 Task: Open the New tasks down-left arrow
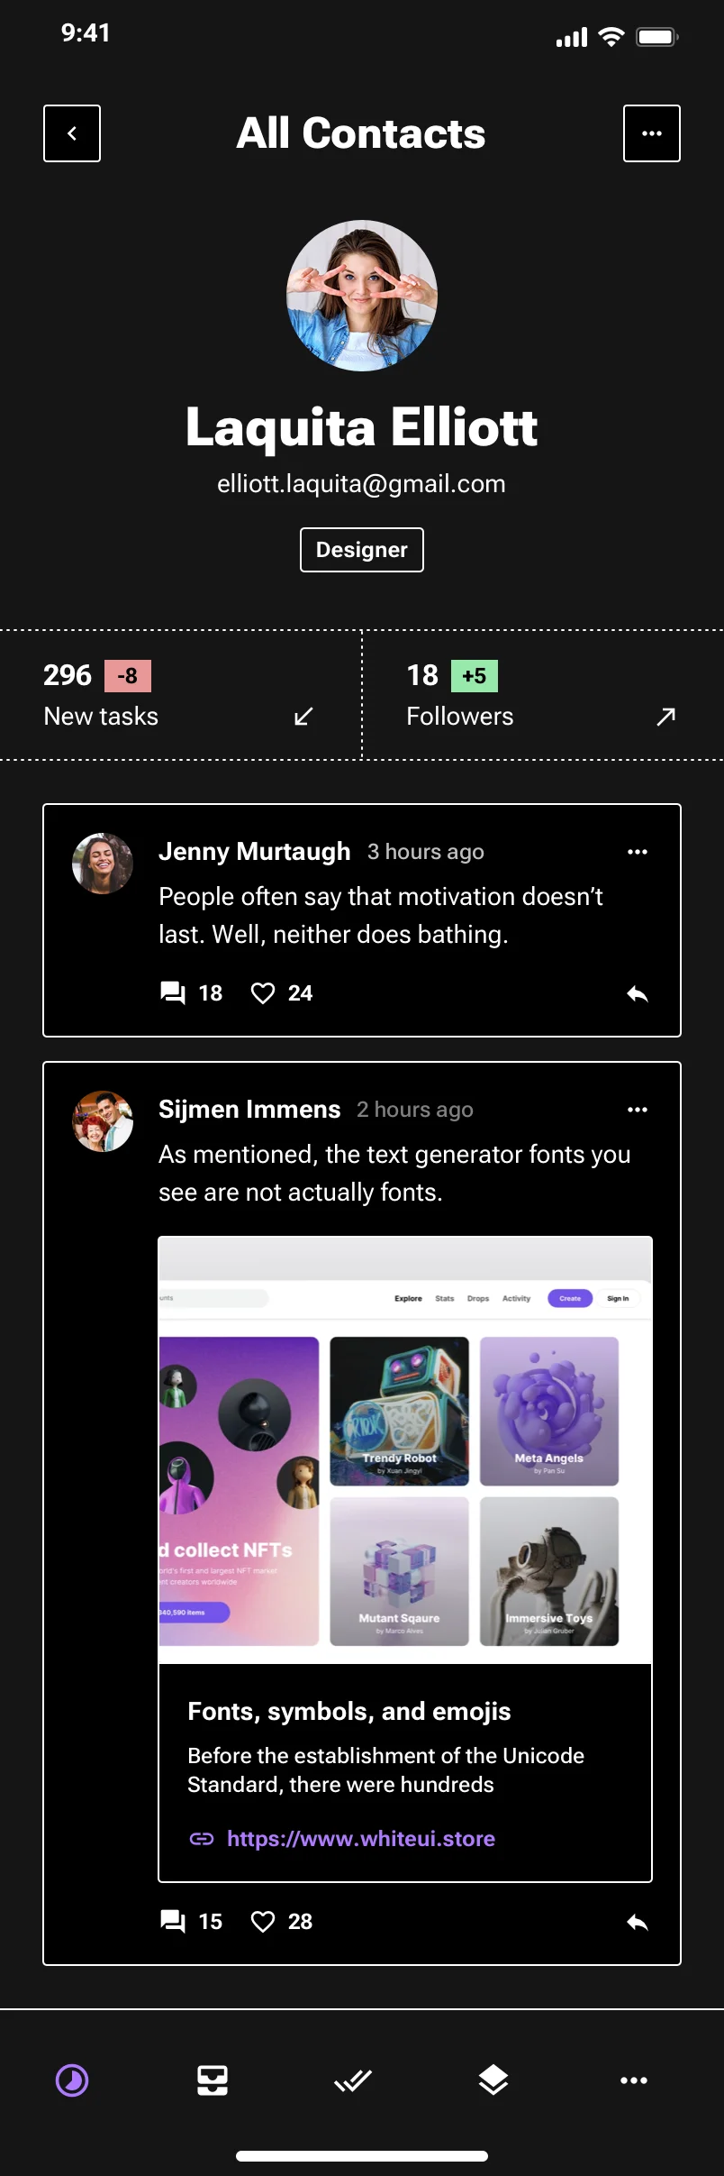click(303, 717)
